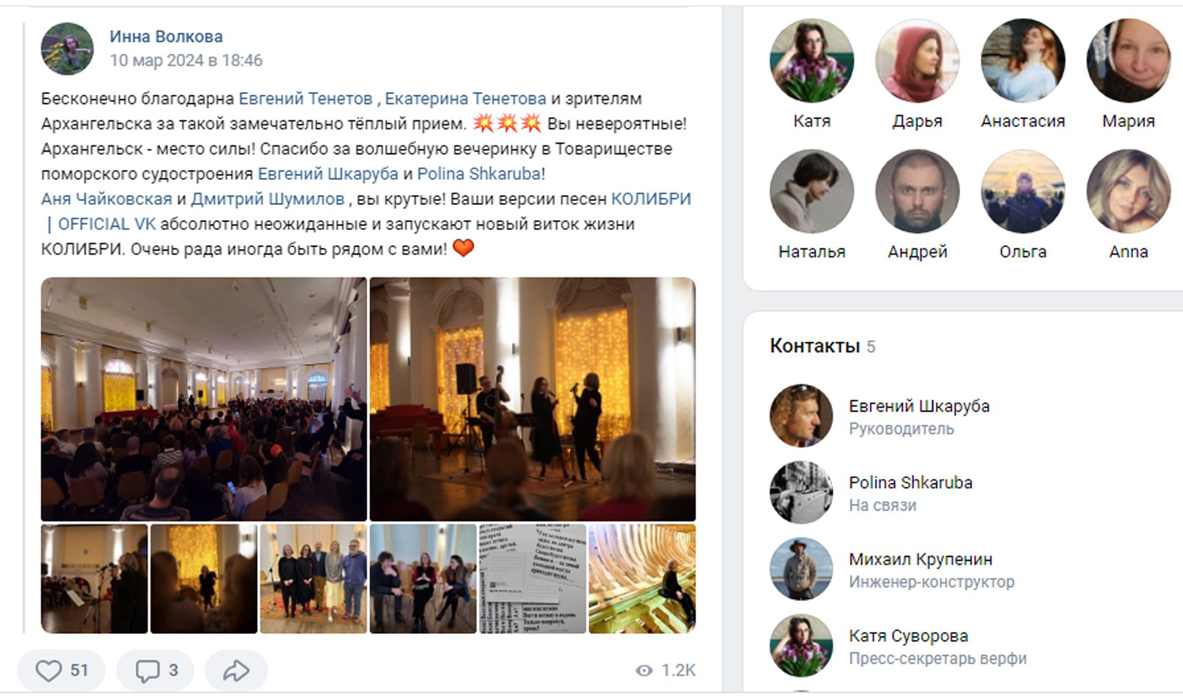Open the Дмитрий Шумилов mention link
Viewport: 1183px width, 697px height.
(267, 199)
